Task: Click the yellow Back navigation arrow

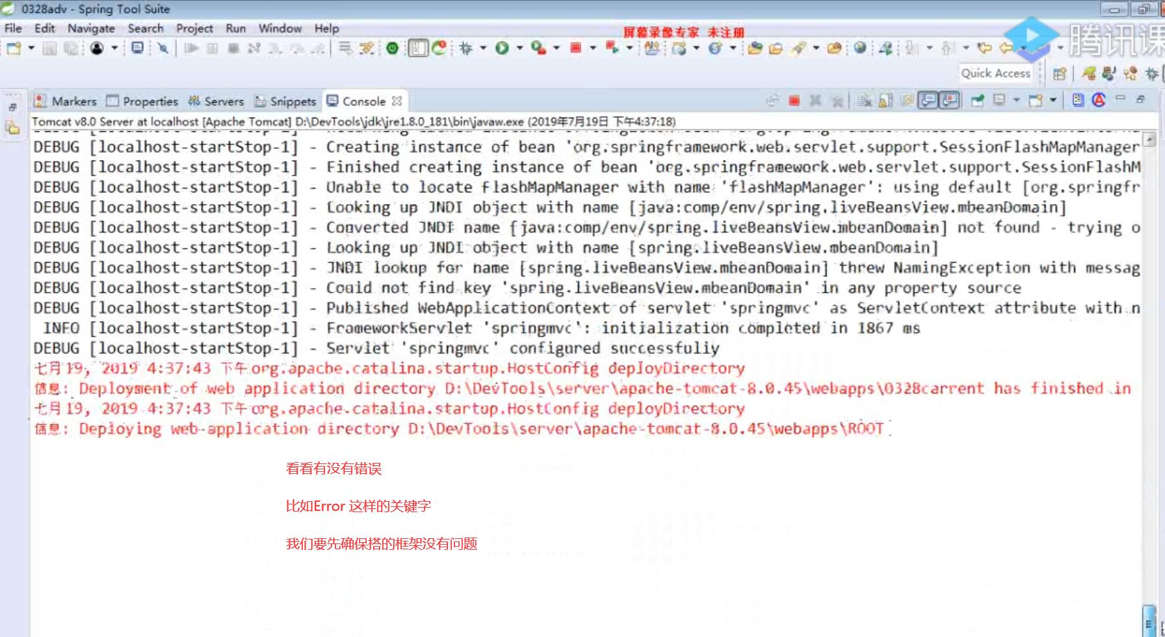Action: coord(1006,48)
